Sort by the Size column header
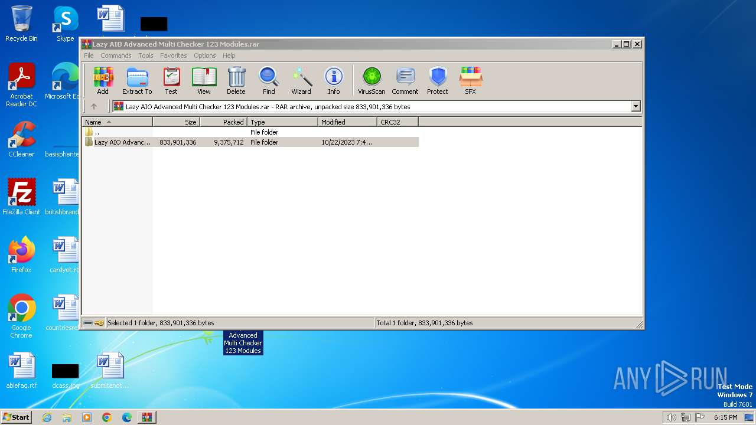 (177, 122)
